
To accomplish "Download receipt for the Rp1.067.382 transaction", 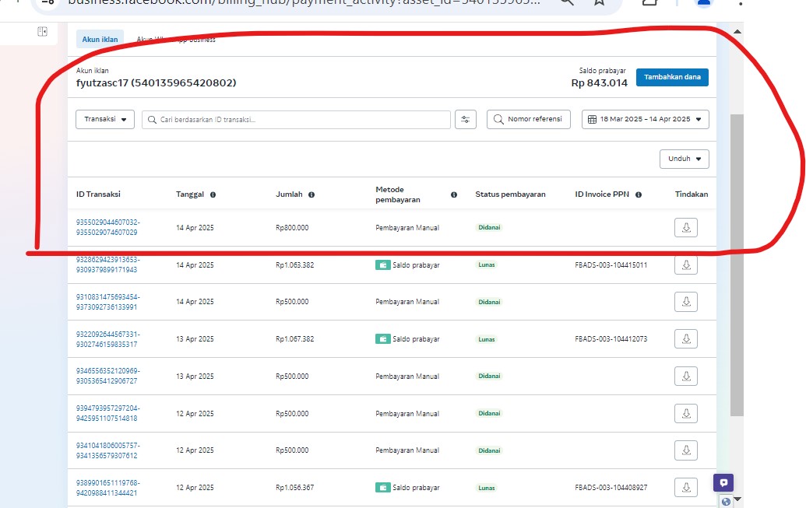I will click(x=685, y=339).
